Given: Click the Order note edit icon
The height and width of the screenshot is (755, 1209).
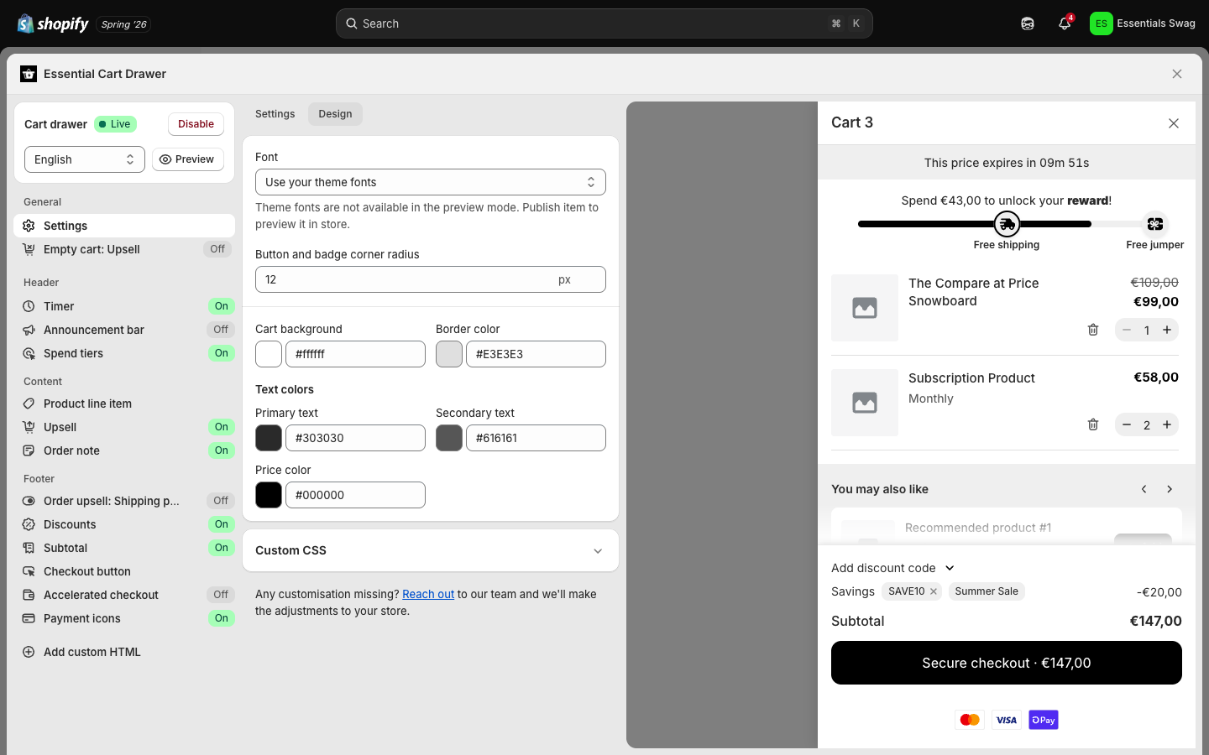Looking at the screenshot, I should click(x=29, y=450).
